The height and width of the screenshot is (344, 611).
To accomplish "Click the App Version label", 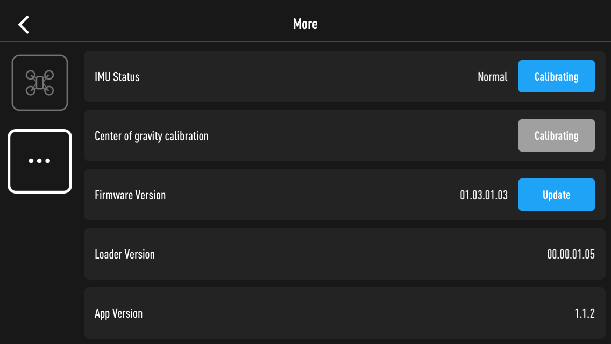I will coord(118,313).
